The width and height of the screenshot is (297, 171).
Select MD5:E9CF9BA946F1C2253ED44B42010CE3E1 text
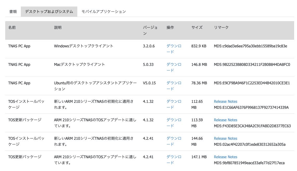[252, 83]
